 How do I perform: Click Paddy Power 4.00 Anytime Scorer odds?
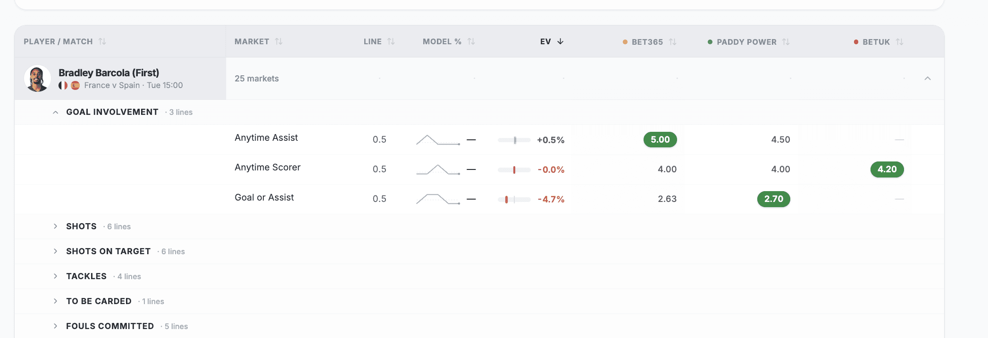pos(780,169)
